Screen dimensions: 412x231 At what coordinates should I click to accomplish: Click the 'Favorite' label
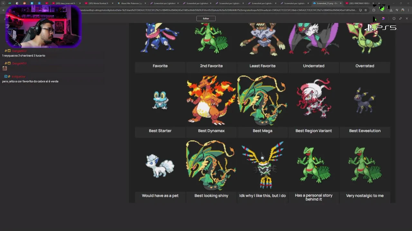point(160,66)
